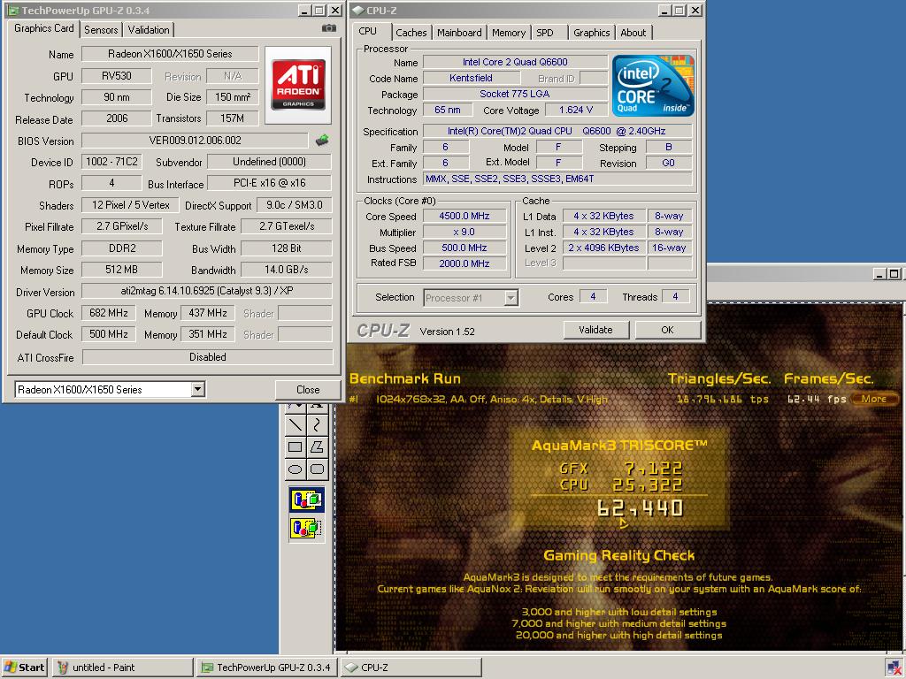This screenshot has width=906, height=679.
Task: Click the ATI CrossFire Disabled field
Action: pos(207,357)
